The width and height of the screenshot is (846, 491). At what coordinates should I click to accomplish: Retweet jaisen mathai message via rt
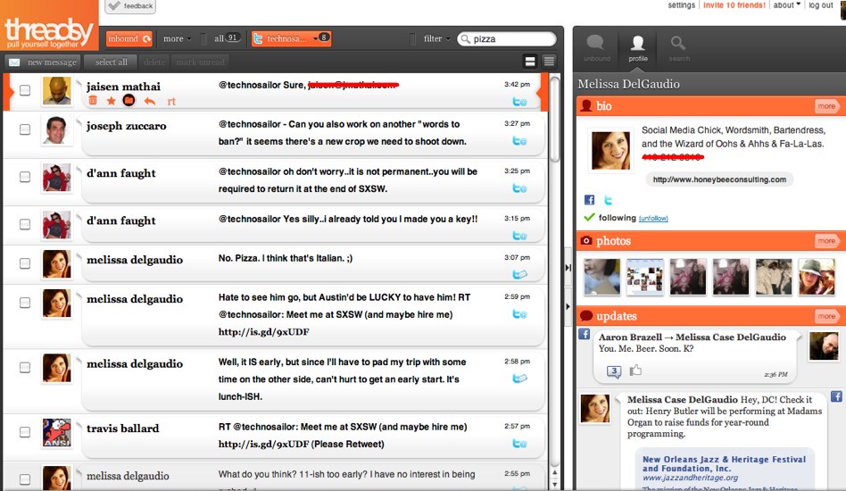pyautogui.click(x=171, y=102)
